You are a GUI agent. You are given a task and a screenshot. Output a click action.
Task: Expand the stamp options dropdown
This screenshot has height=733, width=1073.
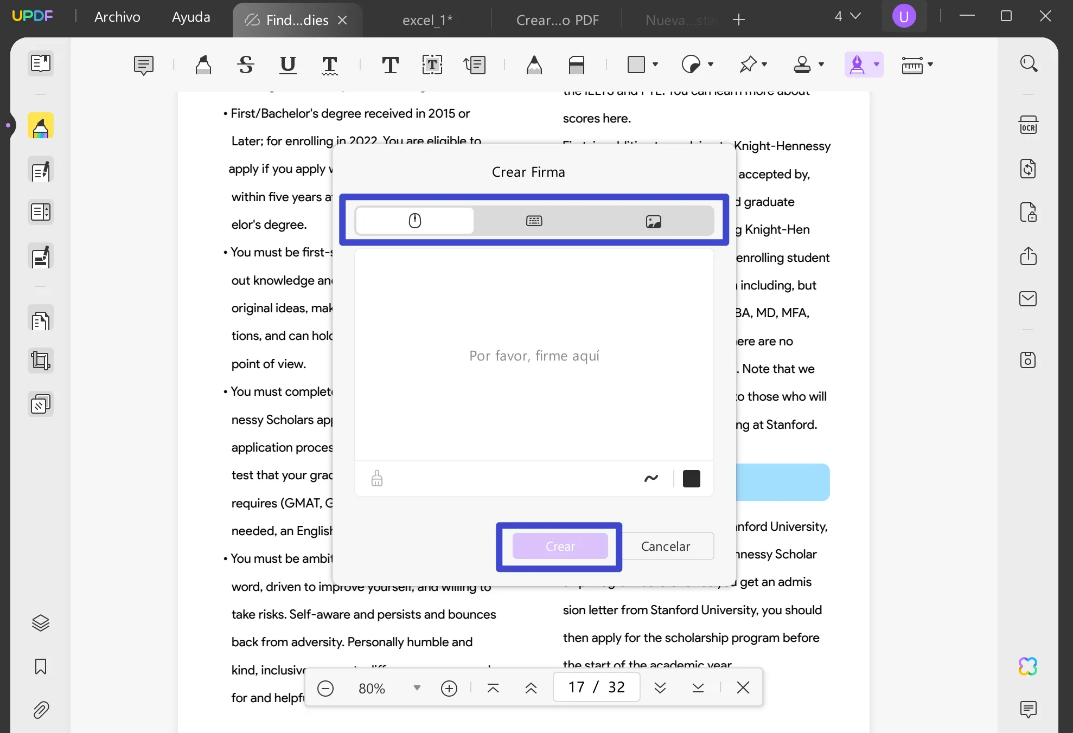(821, 65)
